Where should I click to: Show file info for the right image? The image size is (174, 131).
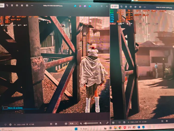click(x=124, y=122)
